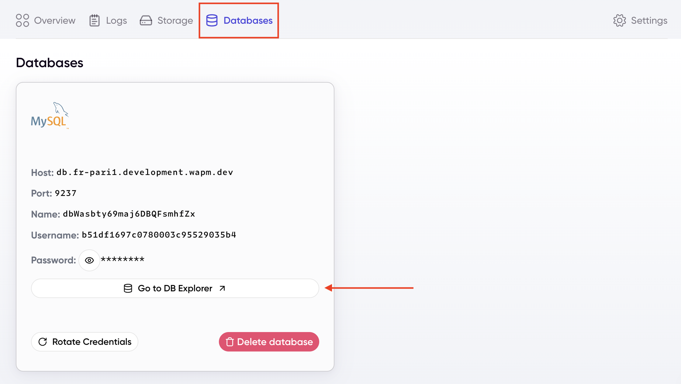
Task: Click the database icon inside the DB Explorer button
Action: [x=128, y=288]
